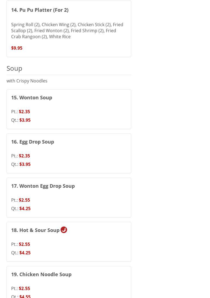Select Chicken Noodle Soup pint price $2.55
210x298 pixels.
24,288
